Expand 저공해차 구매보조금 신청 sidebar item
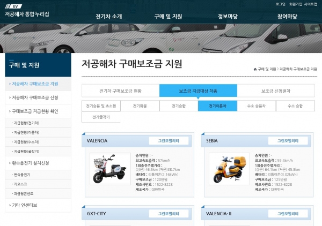This screenshot has width=322, height=226. tap(35, 97)
